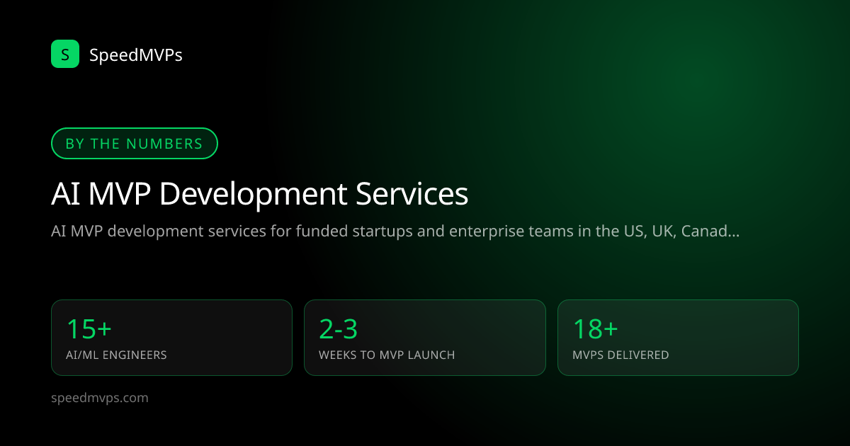The width and height of the screenshot is (850, 446).
Task: Click the AI/ML ENGINEERS label
Action: coord(116,355)
